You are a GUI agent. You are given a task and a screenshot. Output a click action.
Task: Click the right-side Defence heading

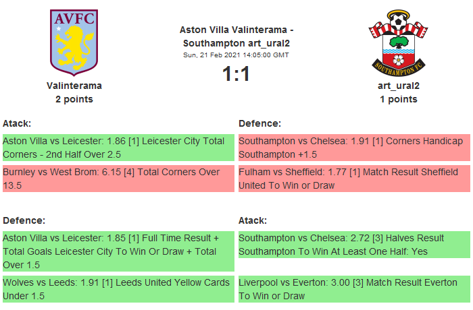coord(259,123)
